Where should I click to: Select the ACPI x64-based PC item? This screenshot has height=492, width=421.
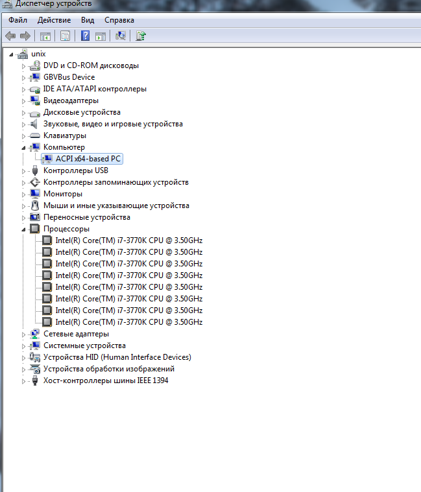(x=88, y=159)
